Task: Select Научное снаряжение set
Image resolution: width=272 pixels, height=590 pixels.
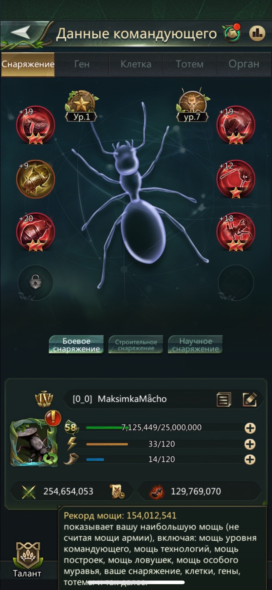Action: click(195, 345)
